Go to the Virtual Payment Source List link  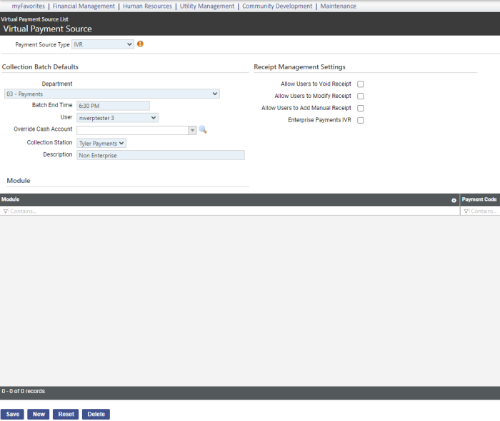click(34, 19)
